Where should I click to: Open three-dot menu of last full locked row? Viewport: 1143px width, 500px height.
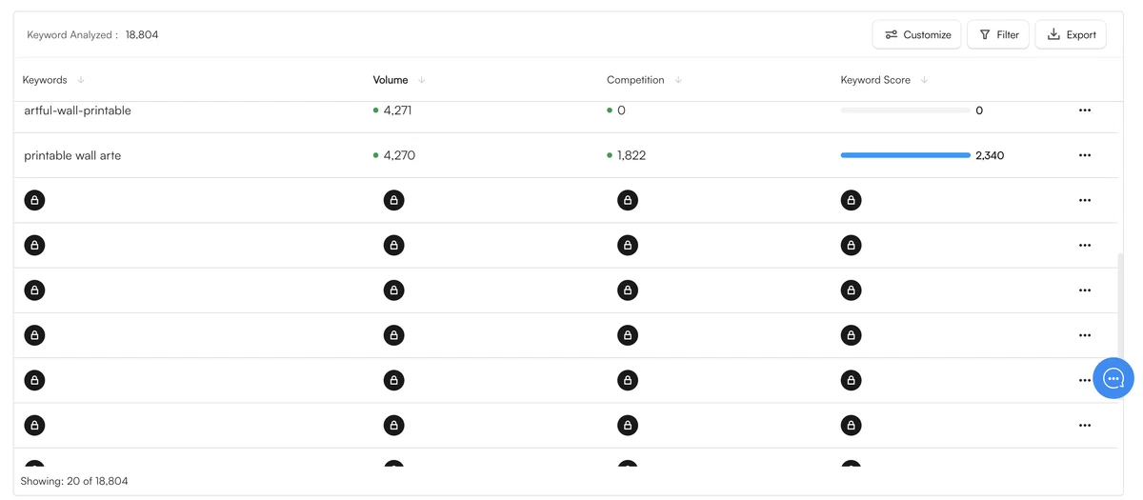click(1085, 425)
